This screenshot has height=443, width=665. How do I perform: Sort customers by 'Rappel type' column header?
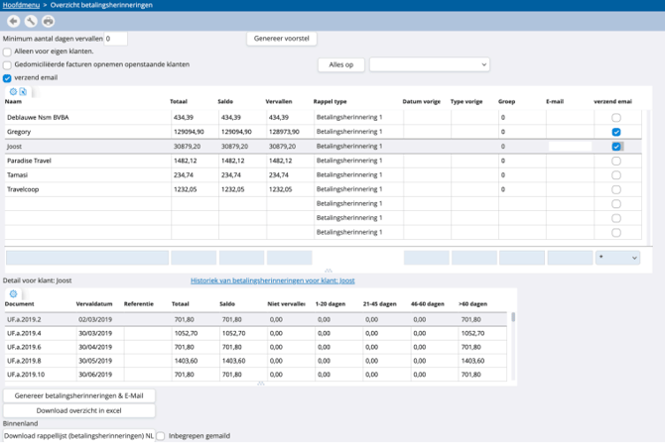(x=332, y=101)
